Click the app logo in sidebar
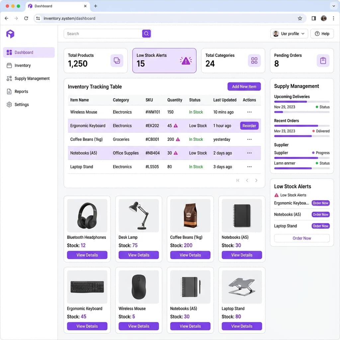Image resolution: width=340 pixels, height=340 pixels. 10,34
